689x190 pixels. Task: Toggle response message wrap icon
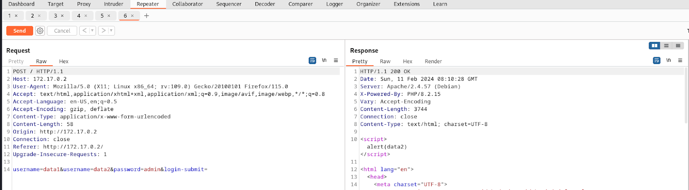[657, 61]
